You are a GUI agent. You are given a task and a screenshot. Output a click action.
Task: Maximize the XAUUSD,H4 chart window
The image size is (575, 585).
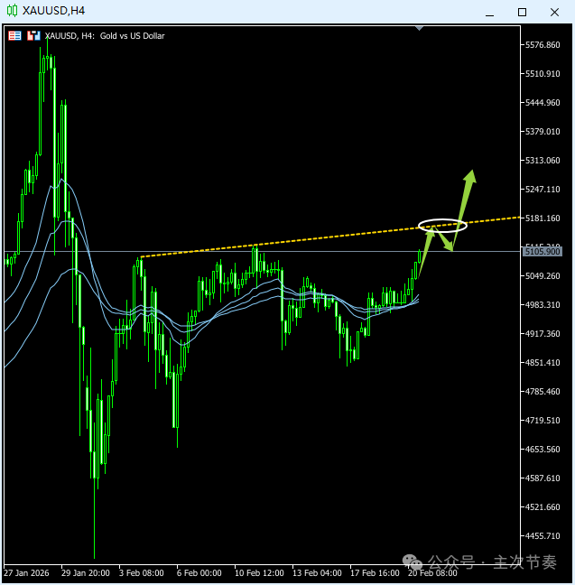click(x=522, y=13)
